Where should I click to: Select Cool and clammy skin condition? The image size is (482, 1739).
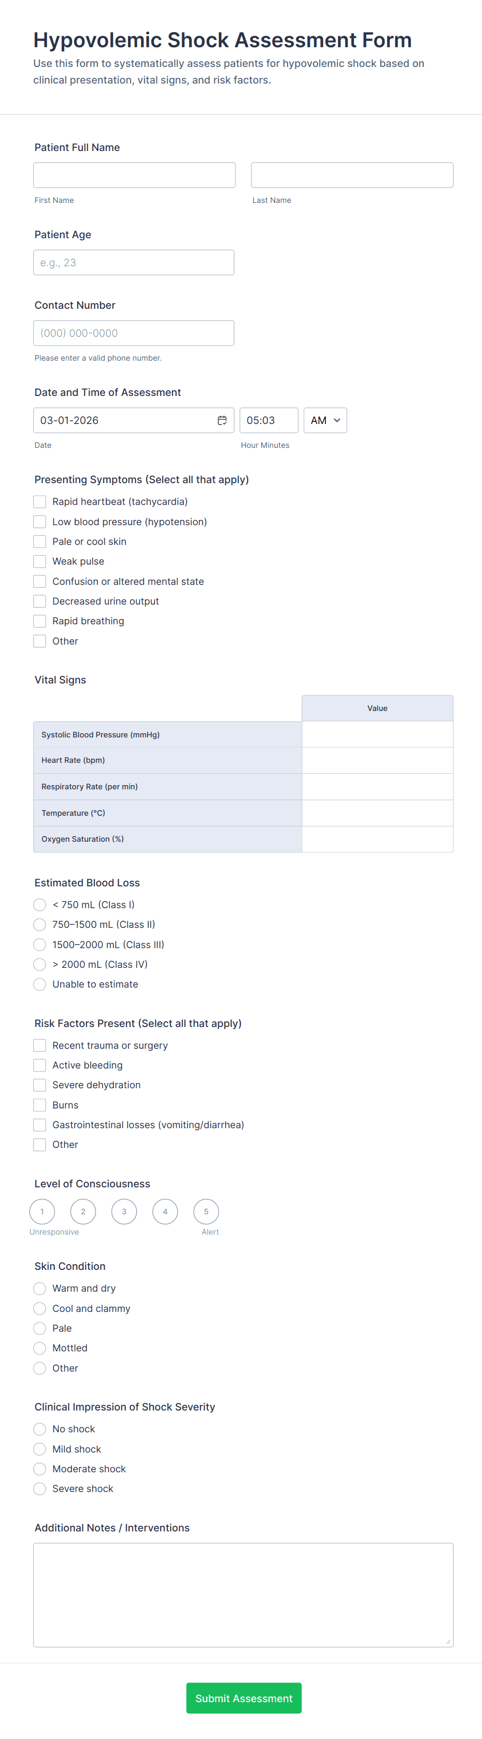pyautogui.click(x=40, y=1308)
